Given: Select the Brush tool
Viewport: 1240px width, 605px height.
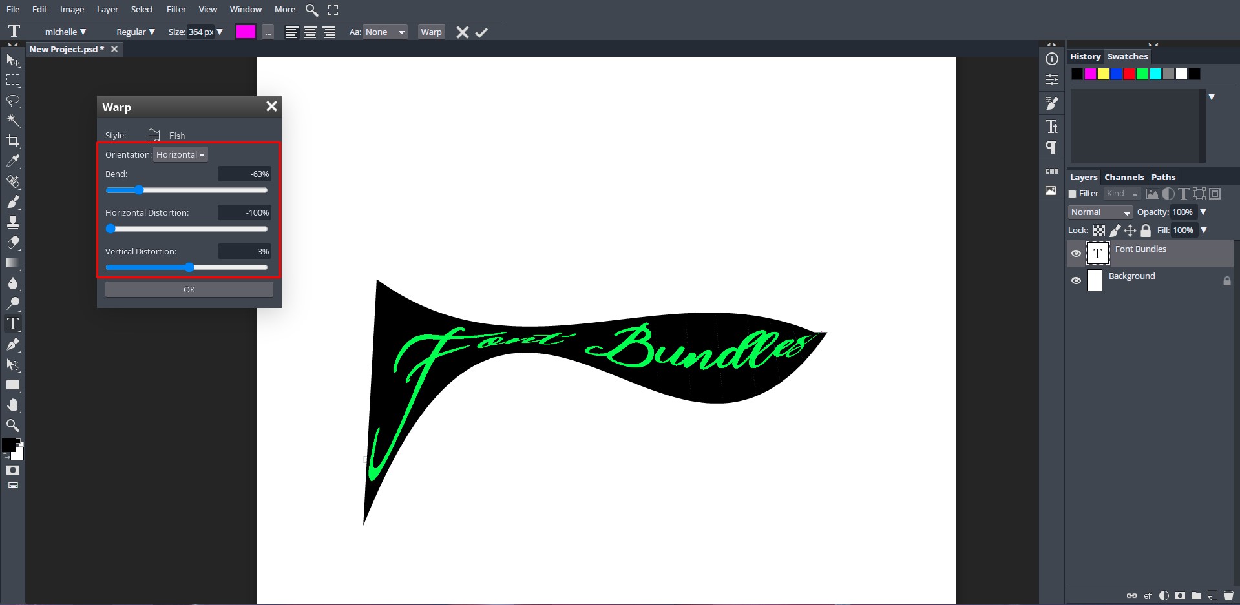Looking at the screenshot, I should 13,202.
